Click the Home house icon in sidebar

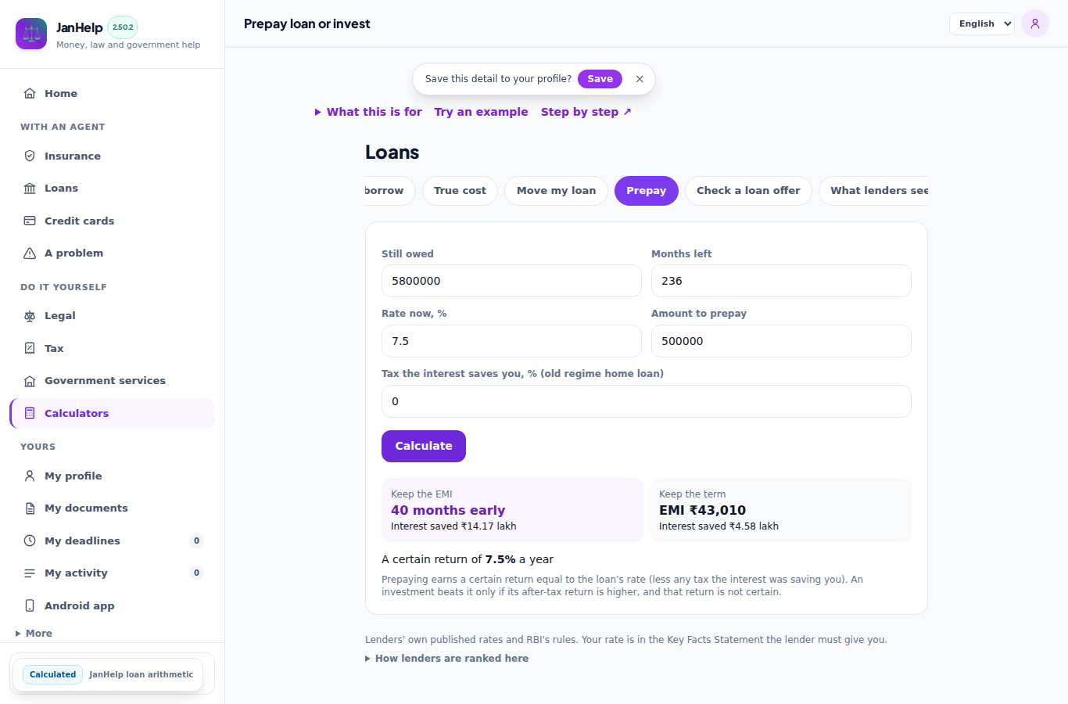click(x=30, y=93)
